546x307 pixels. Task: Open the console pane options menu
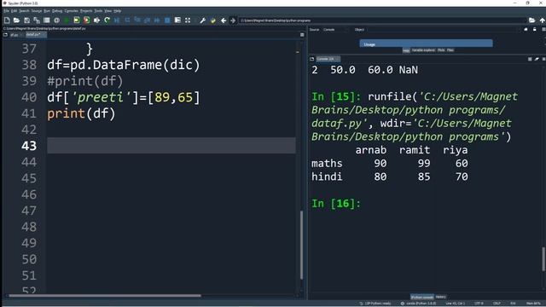click(x=543, y=59)
